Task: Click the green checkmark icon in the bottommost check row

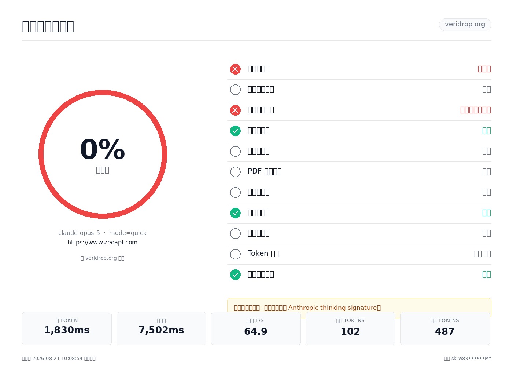Action: point(235,275)
